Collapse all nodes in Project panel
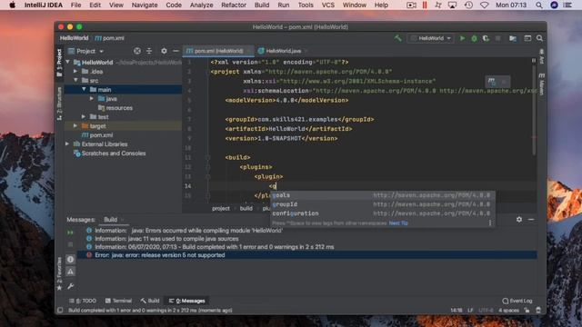 click(x=149, y=51)
